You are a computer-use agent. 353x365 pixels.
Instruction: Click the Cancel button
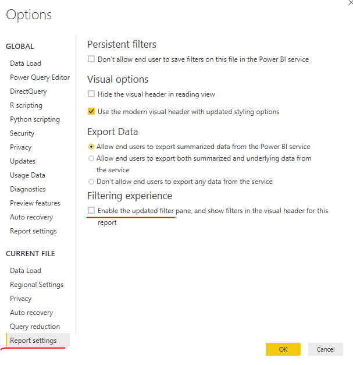pyautogui.click(x=325, y=349)
